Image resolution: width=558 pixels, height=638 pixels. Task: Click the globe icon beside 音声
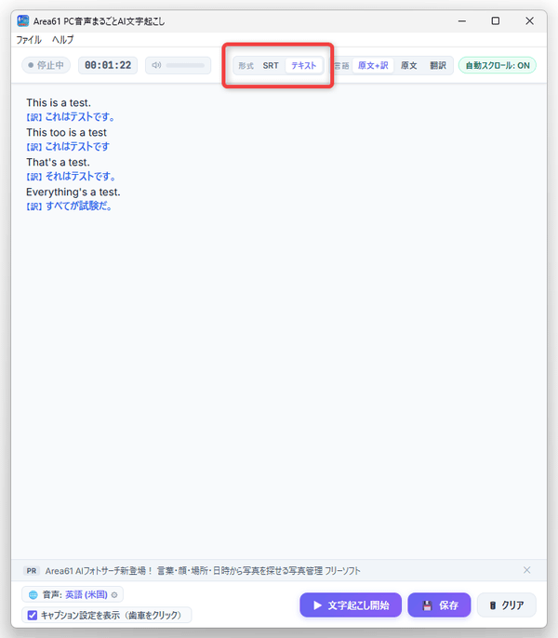[33, 595]
